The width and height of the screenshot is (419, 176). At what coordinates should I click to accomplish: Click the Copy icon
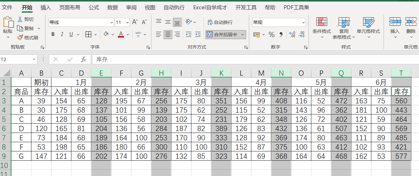pos(20,28)
